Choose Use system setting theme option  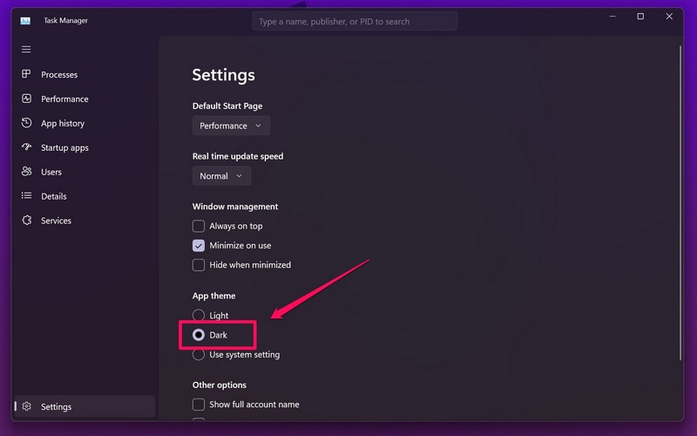tap(199, 355)
